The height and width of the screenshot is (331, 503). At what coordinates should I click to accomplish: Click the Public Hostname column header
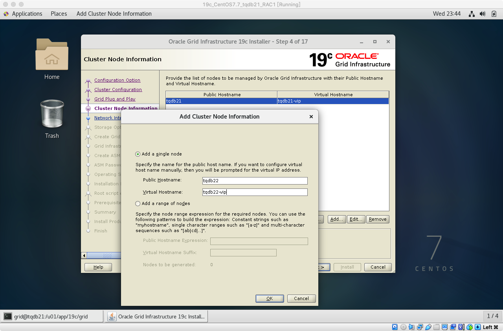[222, 95]
